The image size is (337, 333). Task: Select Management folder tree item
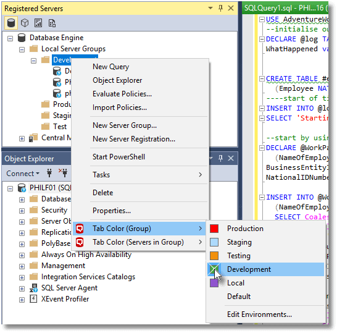tap(63, 266)
